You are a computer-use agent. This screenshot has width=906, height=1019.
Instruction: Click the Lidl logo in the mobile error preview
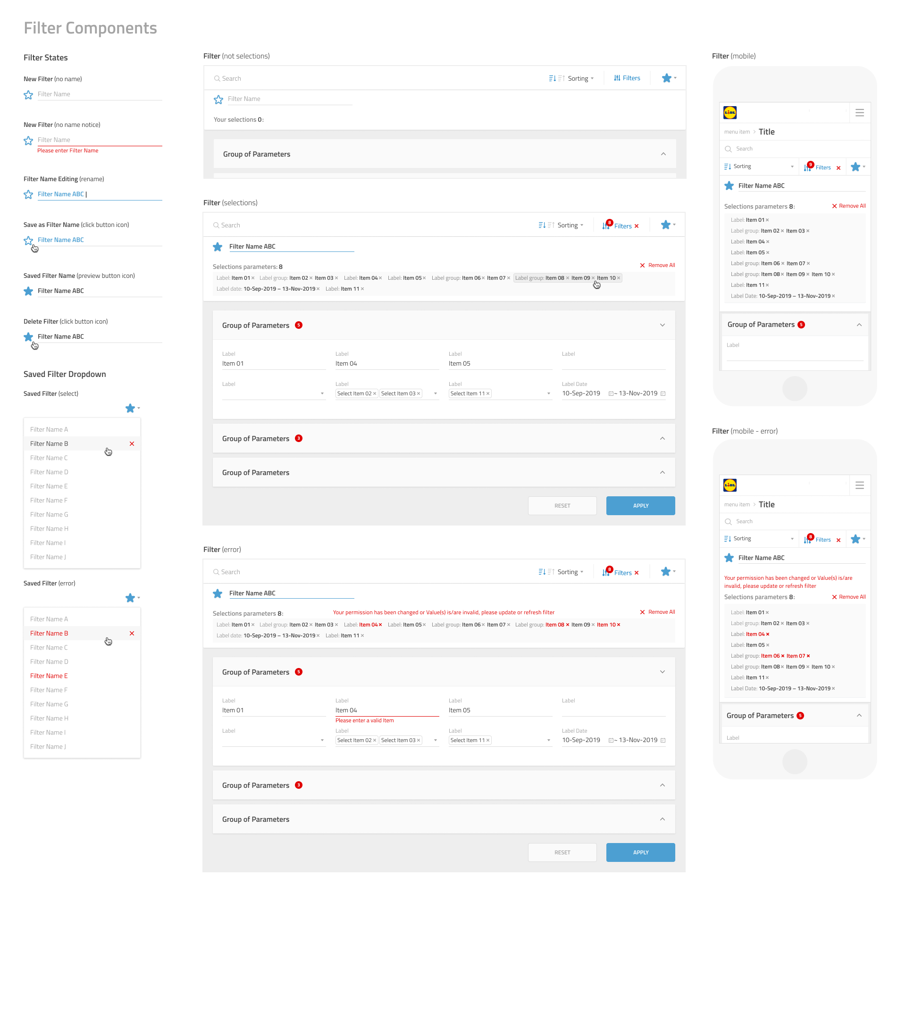click(730, 485)
